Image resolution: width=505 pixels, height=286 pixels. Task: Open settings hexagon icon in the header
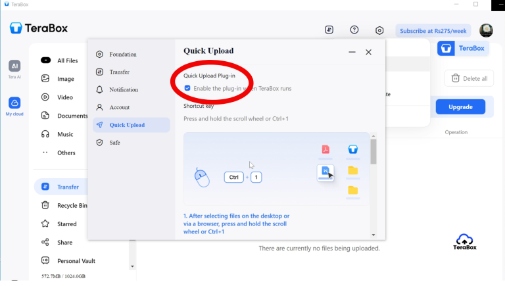pos(379,30)
